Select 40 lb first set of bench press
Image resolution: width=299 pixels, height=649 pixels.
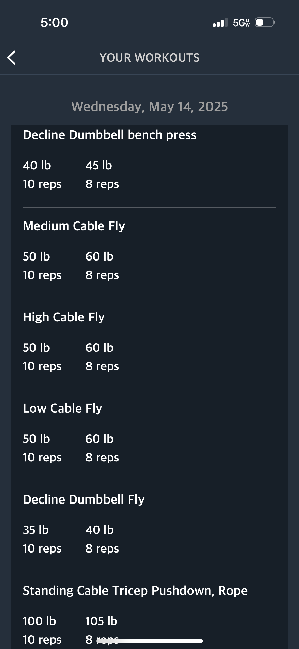42,174
